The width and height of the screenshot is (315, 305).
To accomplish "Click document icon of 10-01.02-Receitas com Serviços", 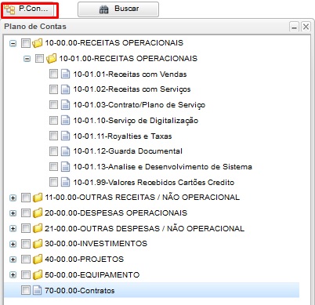I will [x=65, y=89].
